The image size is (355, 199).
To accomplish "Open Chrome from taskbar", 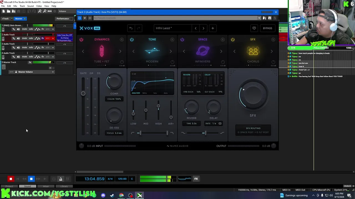I will pos(121,195).
